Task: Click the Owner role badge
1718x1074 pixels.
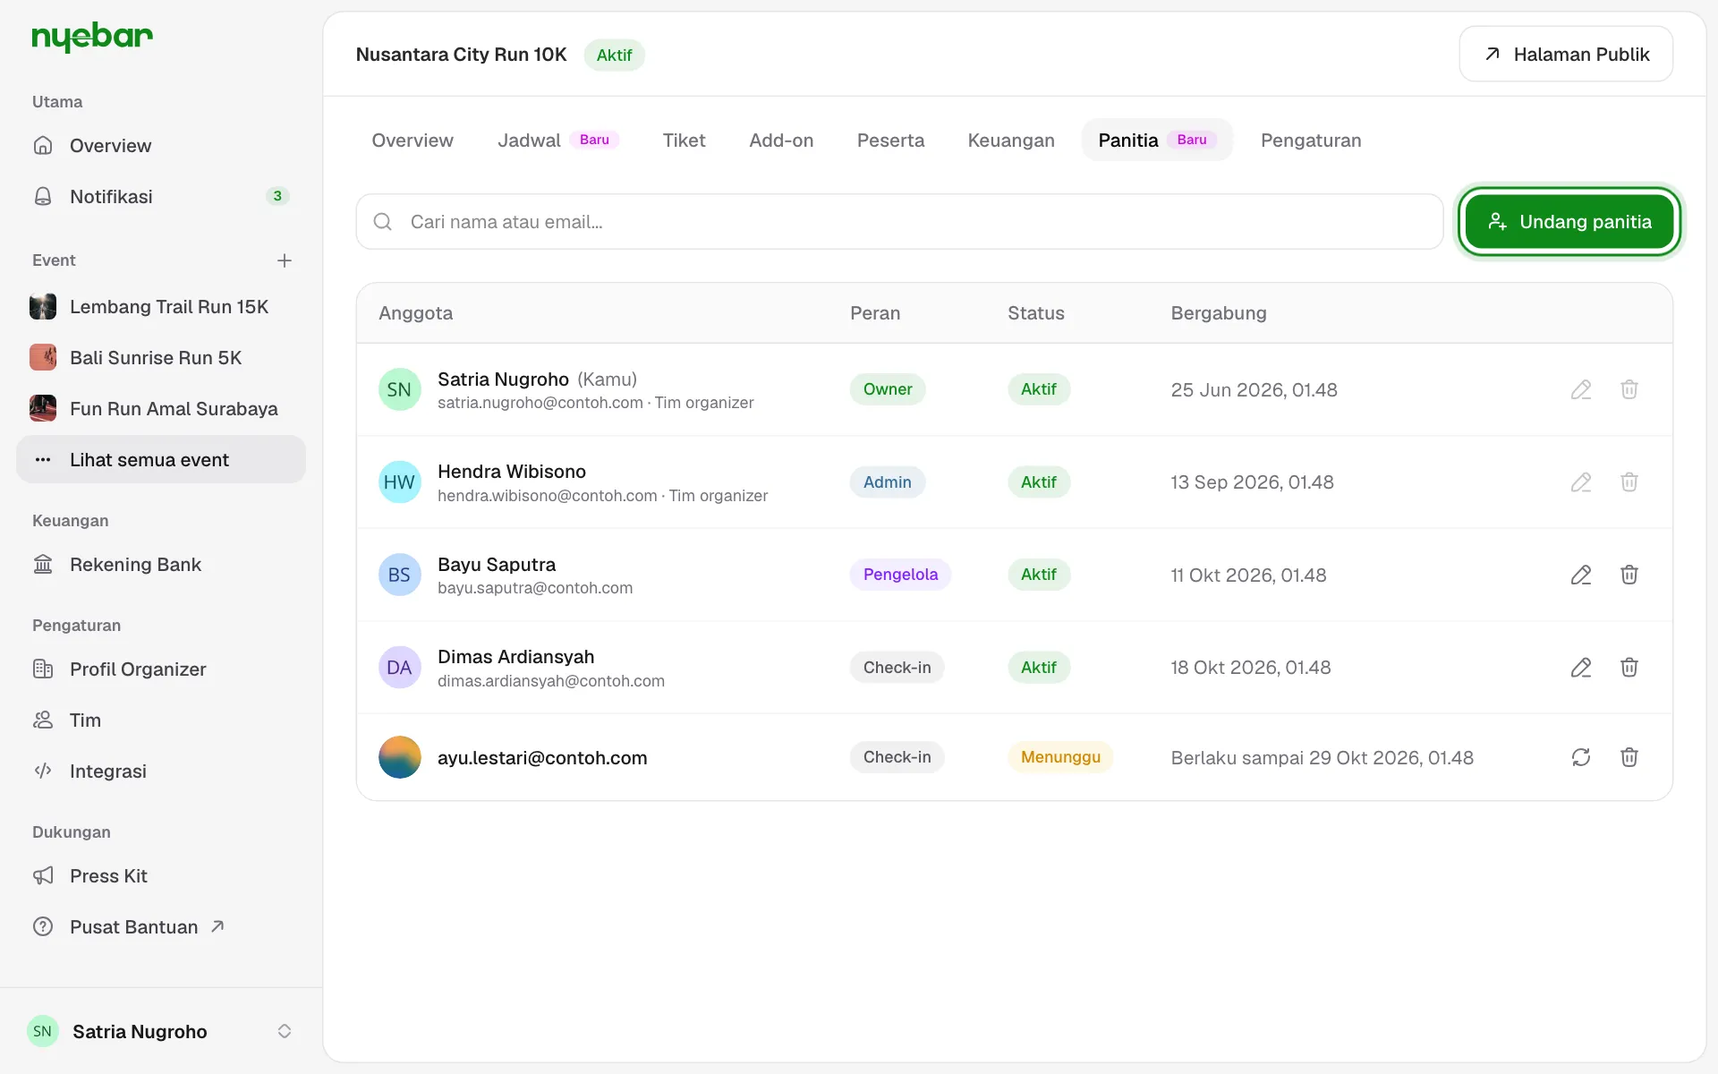Action: 888,389
